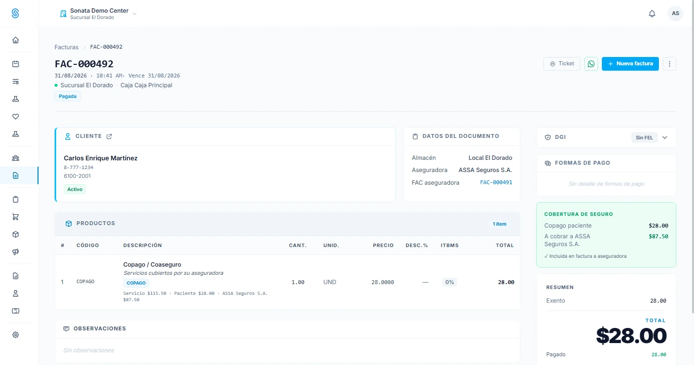694x365 pixels.
Task: Open the three-dot more options menu
Action: 670,64
